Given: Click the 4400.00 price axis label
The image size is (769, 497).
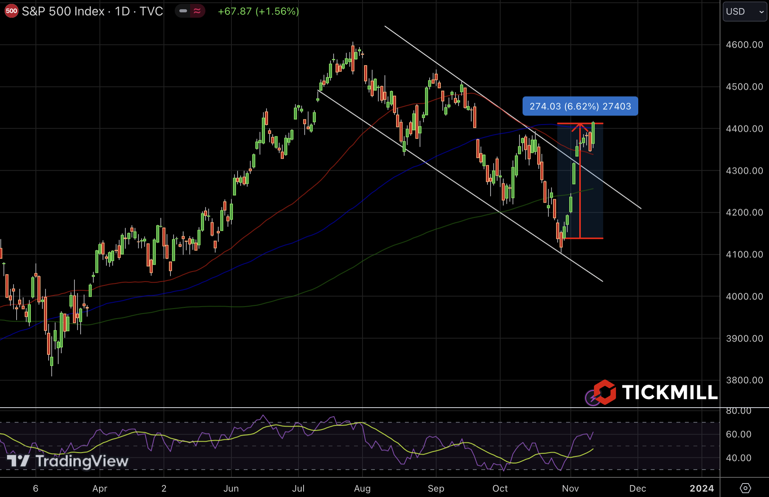Looking at the screenshot, I should 744,129.
